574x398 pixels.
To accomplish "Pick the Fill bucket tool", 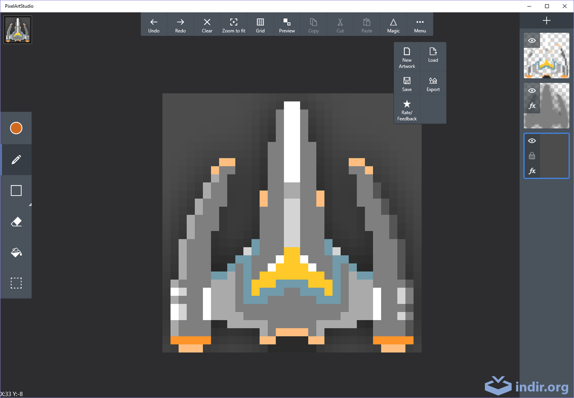I will click(x=16, y=252).
